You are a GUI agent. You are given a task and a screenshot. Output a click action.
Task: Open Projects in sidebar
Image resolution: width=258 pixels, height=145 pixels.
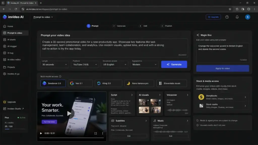click(14, 67)
